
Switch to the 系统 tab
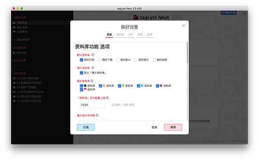tap(150, 35)
